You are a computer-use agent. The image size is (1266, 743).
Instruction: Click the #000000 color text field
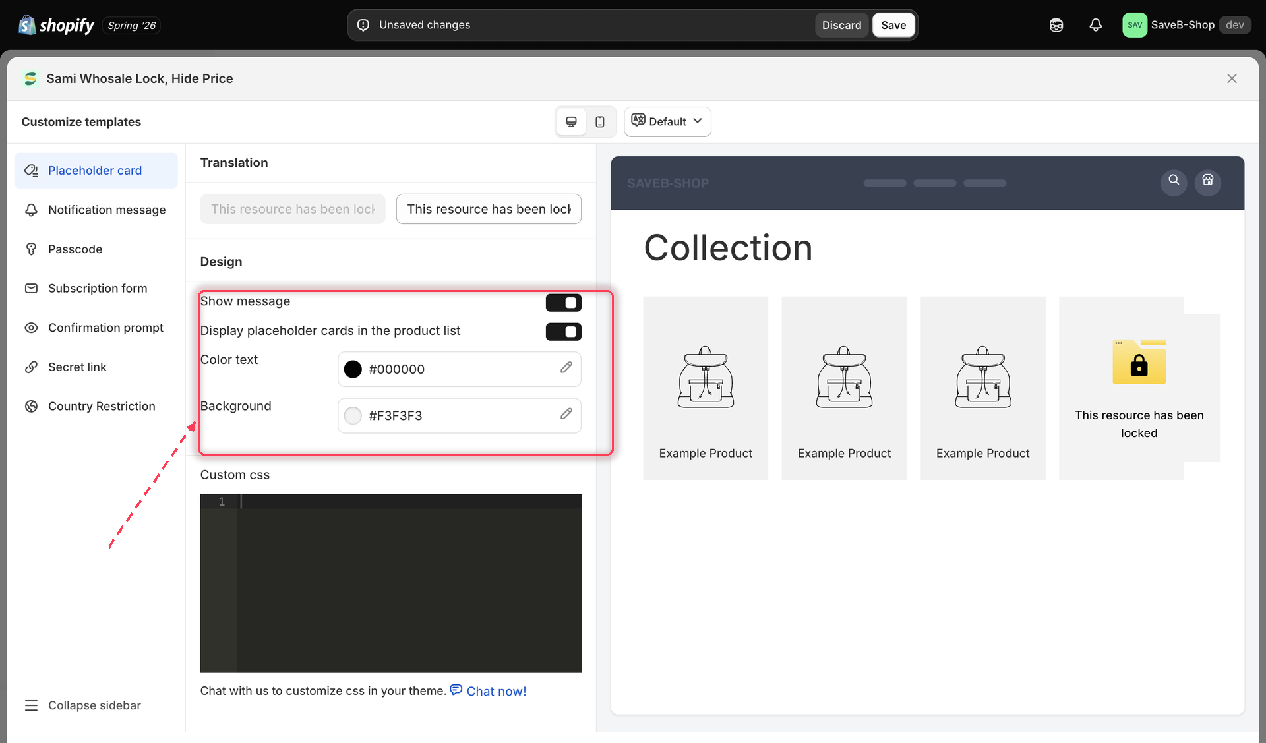pos(460,369)
